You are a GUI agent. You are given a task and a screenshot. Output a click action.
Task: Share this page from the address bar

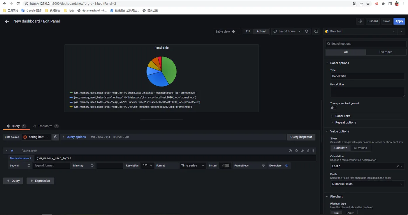point(361,4)
